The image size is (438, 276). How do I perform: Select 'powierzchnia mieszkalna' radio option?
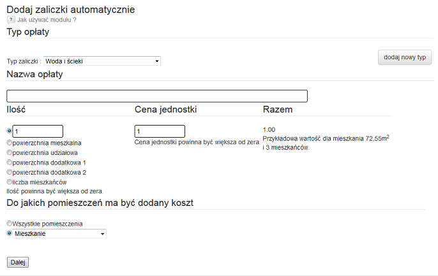(9, 143)
